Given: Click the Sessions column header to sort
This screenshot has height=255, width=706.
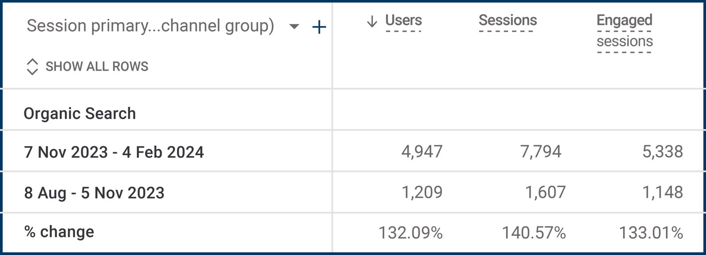Looking at the screenshot, I should tap(507, 20).
